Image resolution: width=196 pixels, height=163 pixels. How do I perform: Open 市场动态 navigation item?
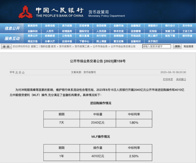[136, 36]
